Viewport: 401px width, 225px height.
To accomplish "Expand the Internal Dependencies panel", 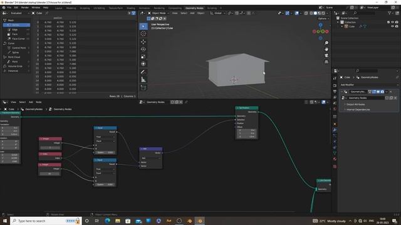I will [x=358, y=109].
